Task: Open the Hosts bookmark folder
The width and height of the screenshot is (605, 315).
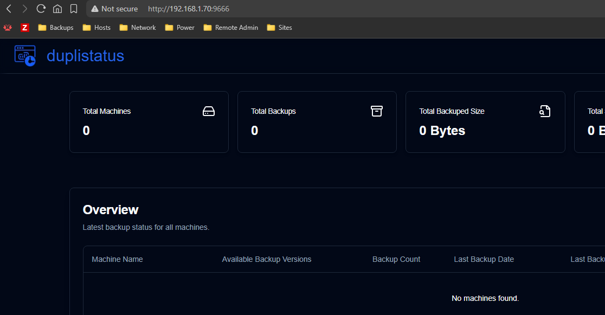Action: [x=96, y=28]
